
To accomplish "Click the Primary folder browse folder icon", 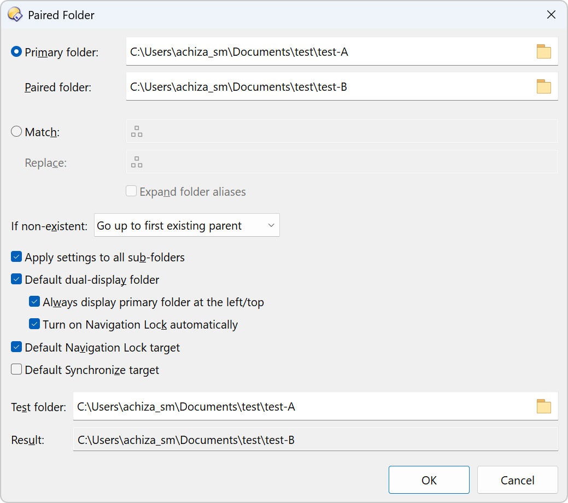I will click(543, 52).
